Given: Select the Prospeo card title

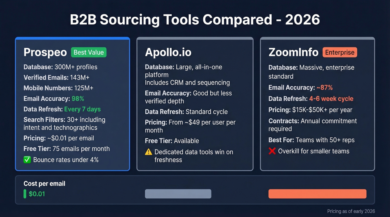Looking at the screenshot, I should [x=45, y=52].
